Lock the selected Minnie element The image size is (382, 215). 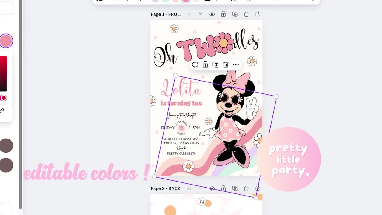(x=205, y=65)
